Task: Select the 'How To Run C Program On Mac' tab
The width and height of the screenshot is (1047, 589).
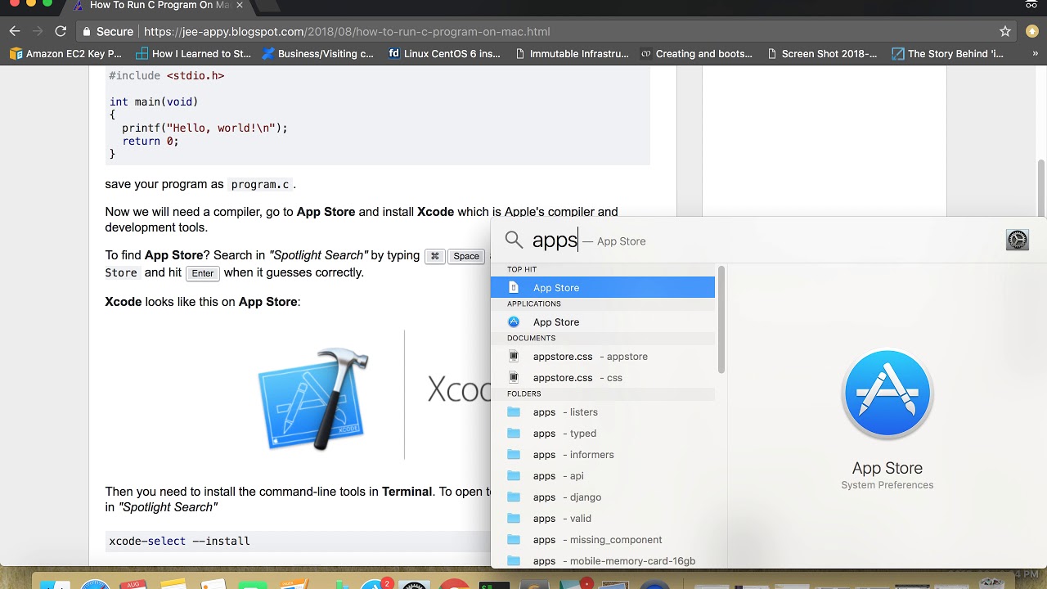Action: pyautogui.click(x=160, y=5)
